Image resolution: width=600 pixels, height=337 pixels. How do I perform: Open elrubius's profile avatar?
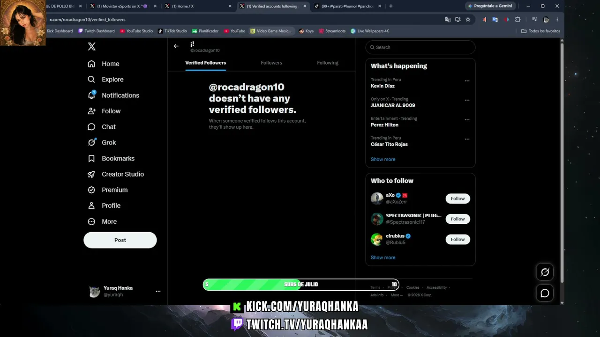[x=377, y=239]
